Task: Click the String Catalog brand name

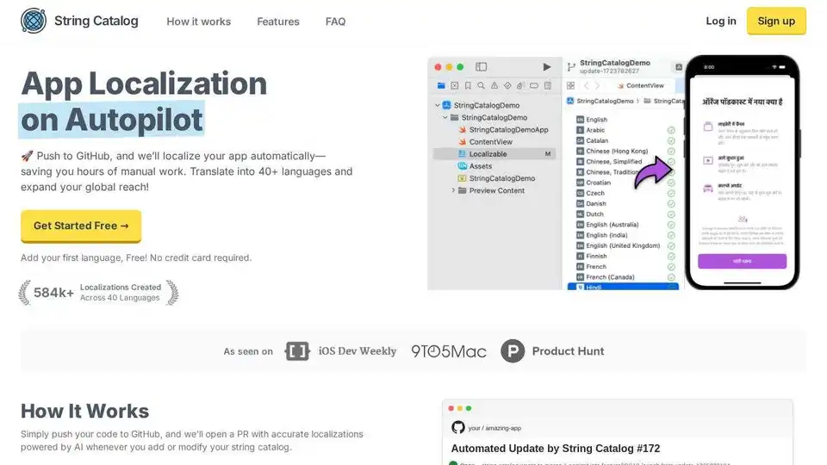Action: coord(96,21)
